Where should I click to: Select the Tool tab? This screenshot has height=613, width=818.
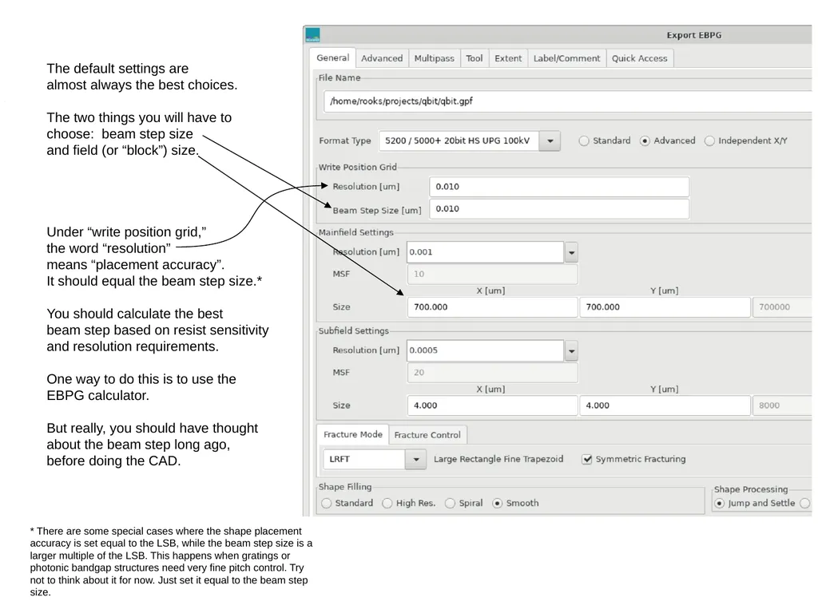[475, 58]
